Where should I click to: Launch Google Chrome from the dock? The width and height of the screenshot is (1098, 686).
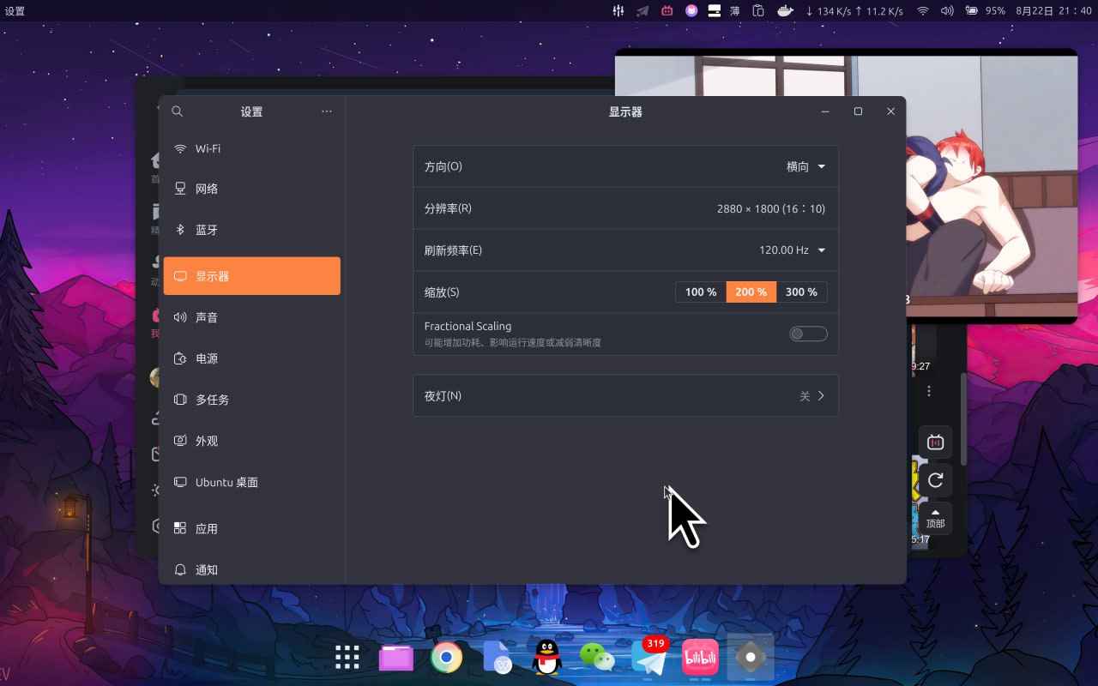pos(446,658)
